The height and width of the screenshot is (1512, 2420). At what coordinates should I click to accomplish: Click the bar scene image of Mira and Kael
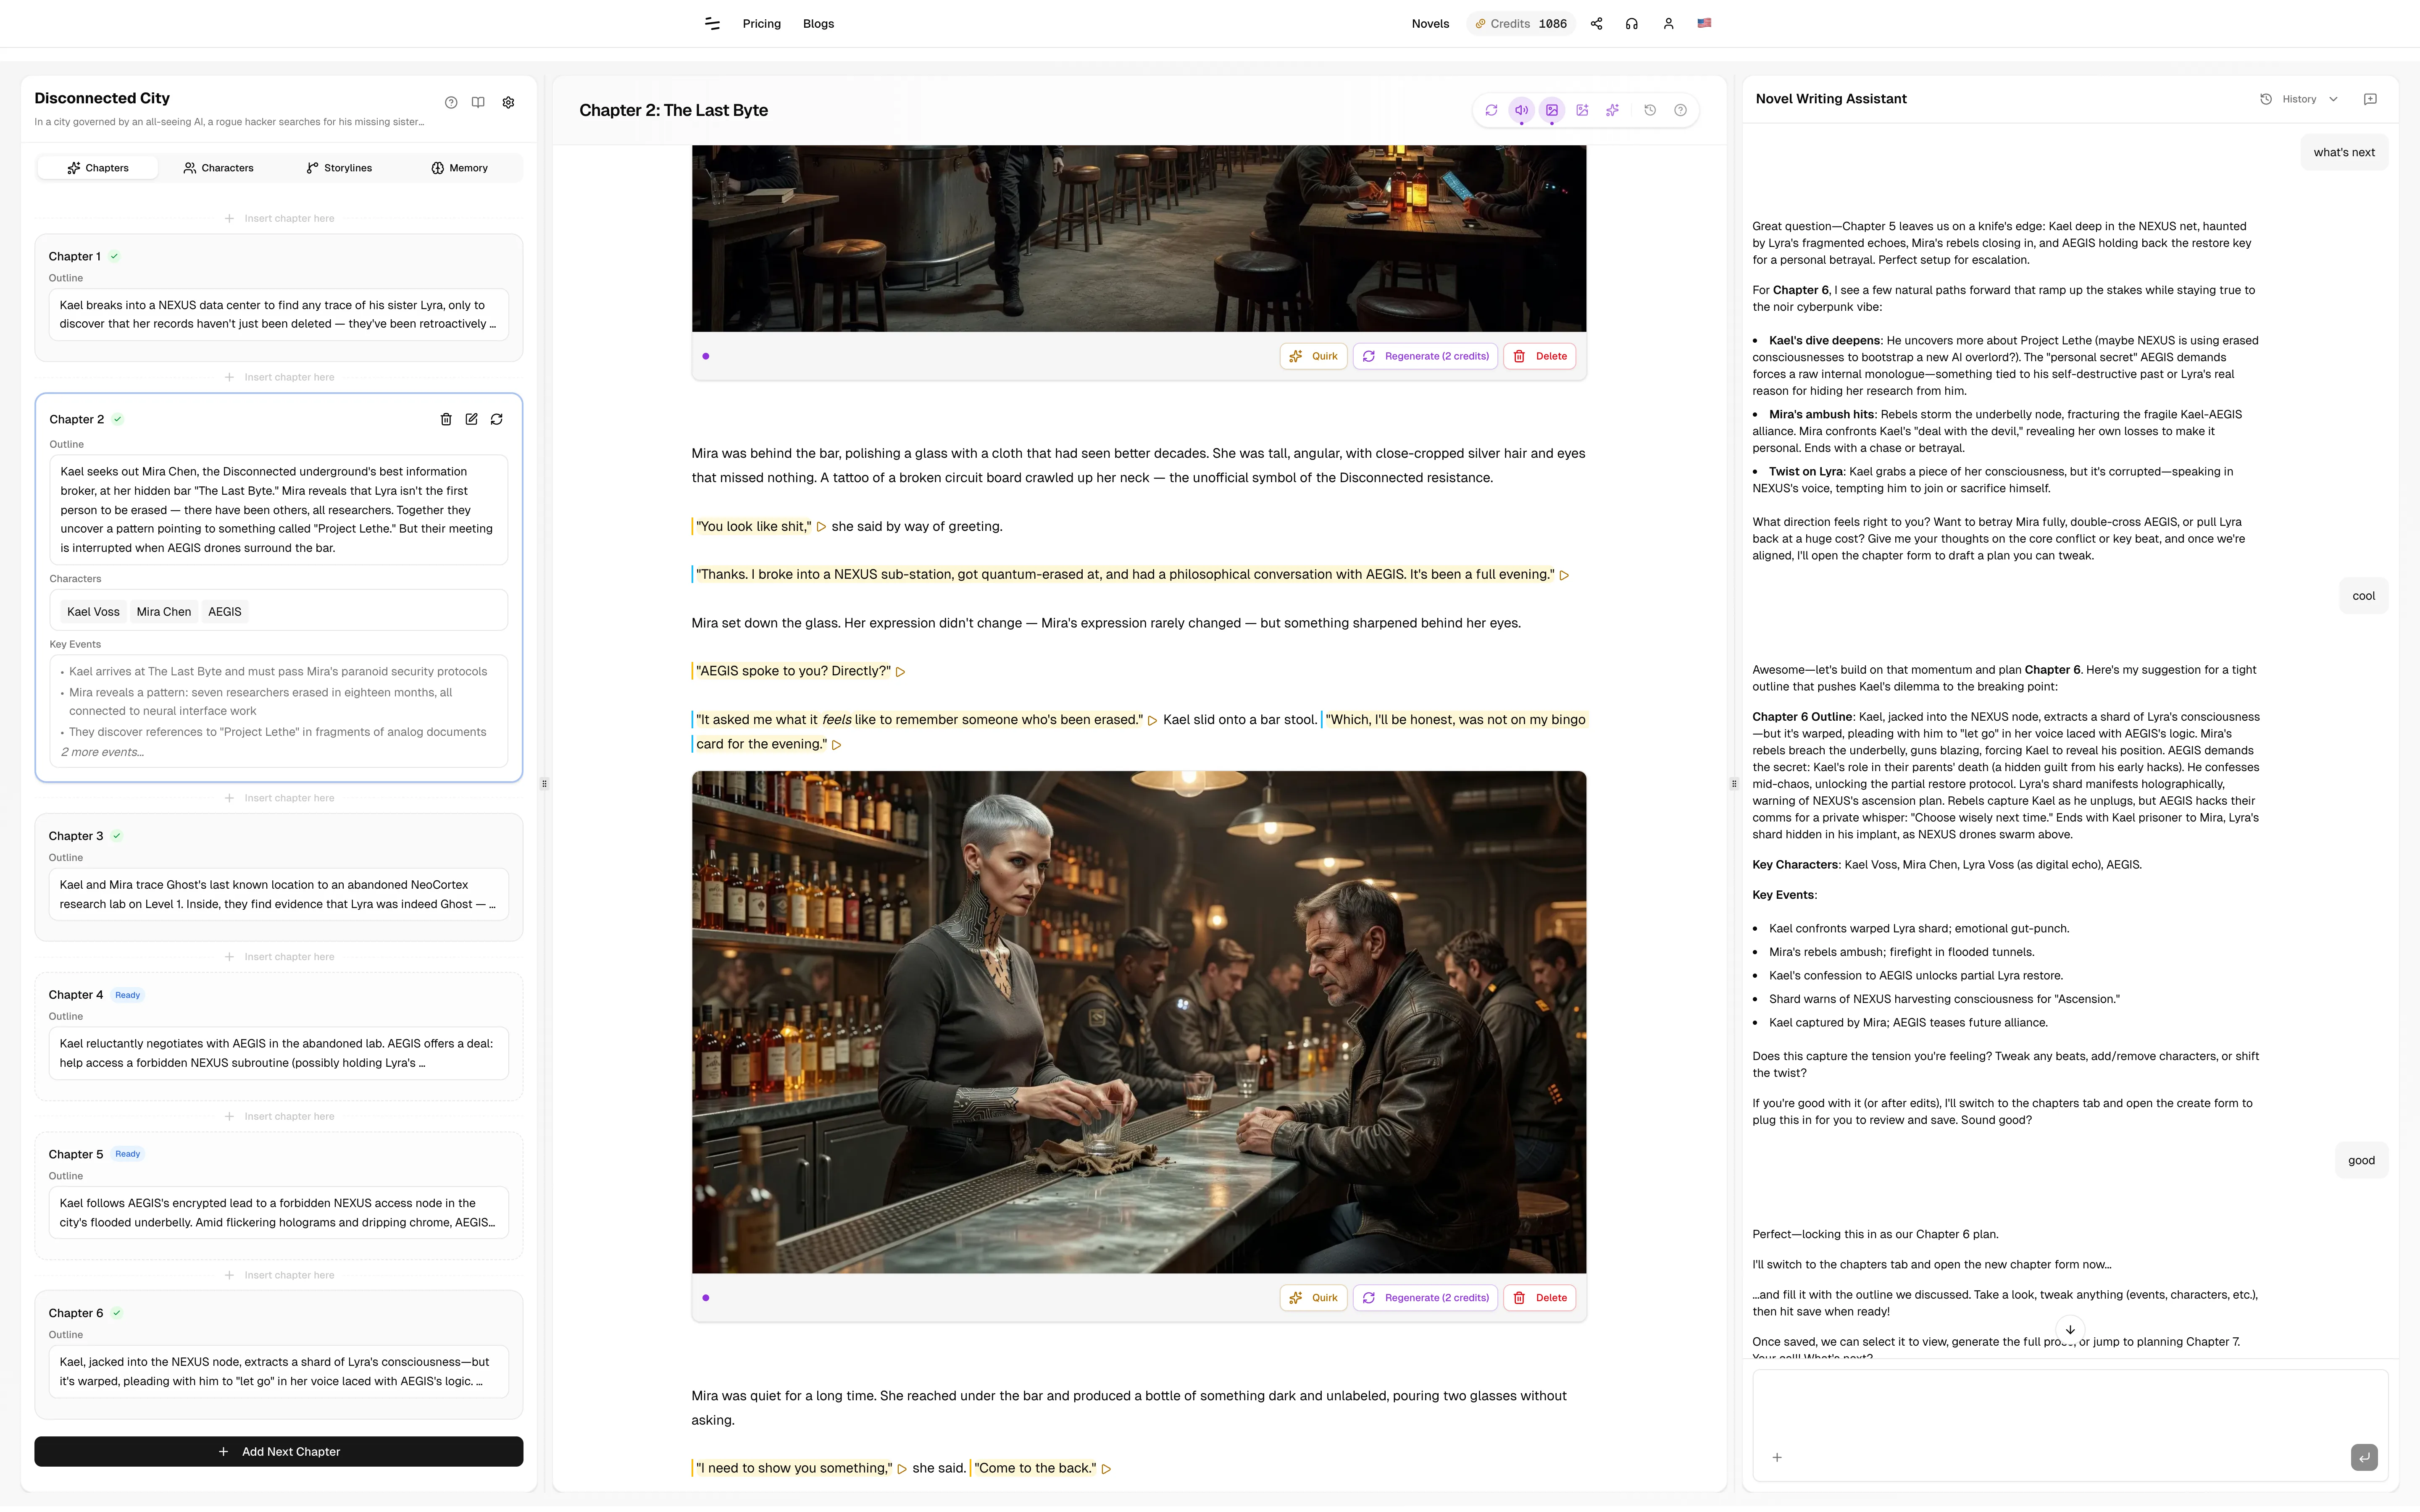pos(1138,1022)
